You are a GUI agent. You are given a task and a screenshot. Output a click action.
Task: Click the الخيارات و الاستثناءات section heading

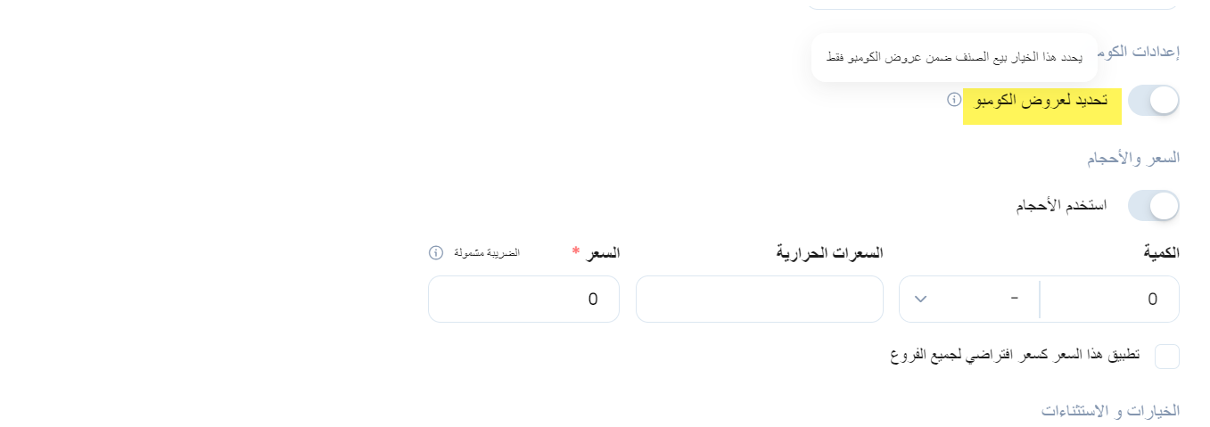tap(1111, 410)
